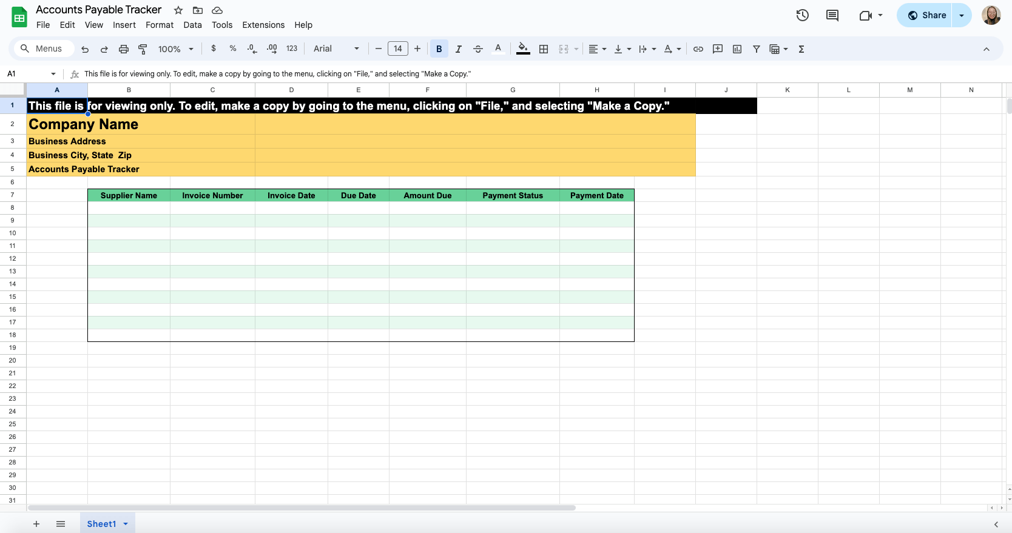Toggle Bold formatting off
Viewport: 1012px width, 533px height.
click(x=439, y=49)
